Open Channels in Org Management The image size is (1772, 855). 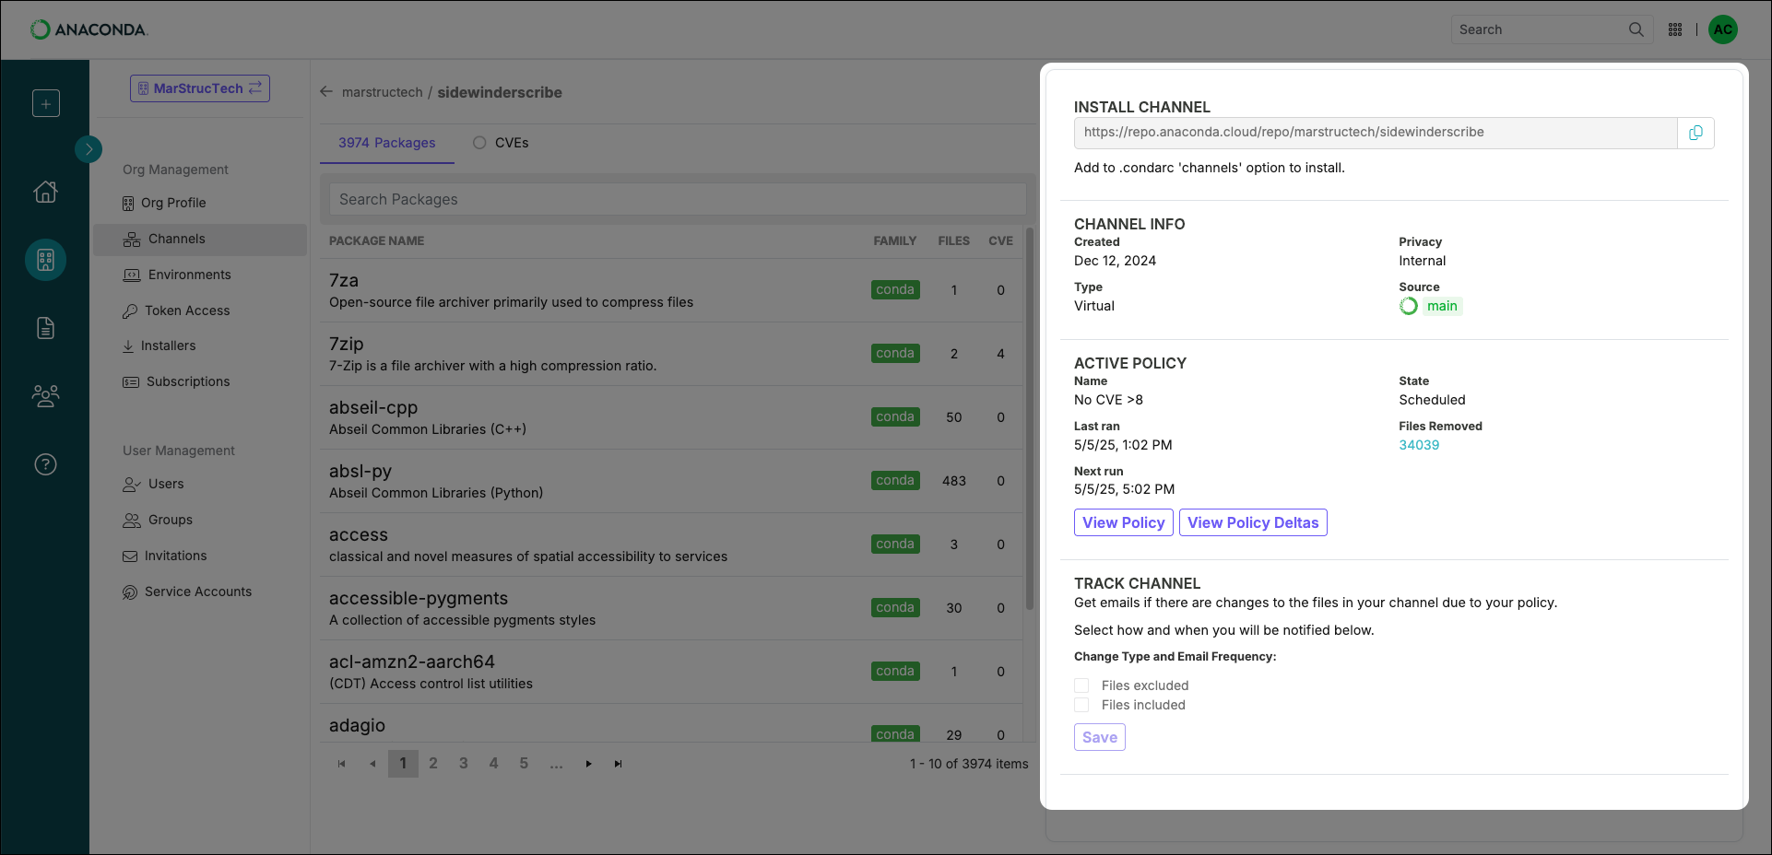coord(200,239)
